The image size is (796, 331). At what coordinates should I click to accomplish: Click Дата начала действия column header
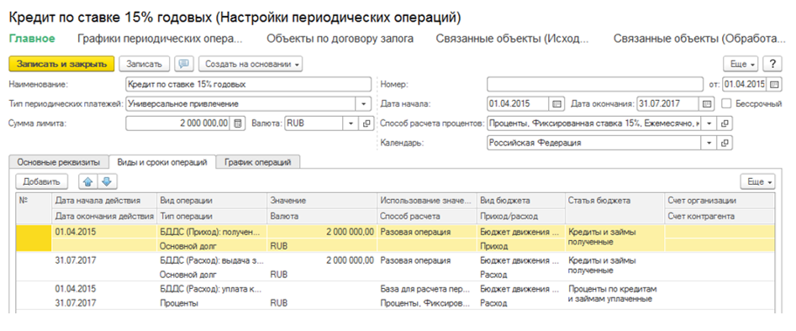coord(104,201)
